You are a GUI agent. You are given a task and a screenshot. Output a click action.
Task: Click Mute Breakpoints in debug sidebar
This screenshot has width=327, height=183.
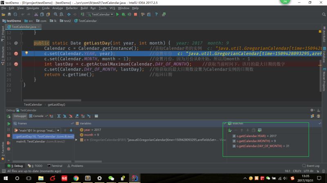[x=8, y=149]
